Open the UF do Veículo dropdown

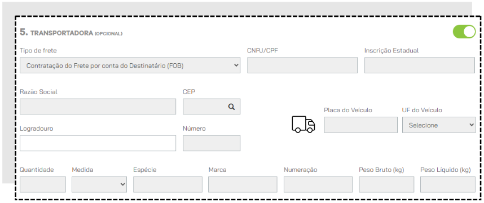coord(439,125)
